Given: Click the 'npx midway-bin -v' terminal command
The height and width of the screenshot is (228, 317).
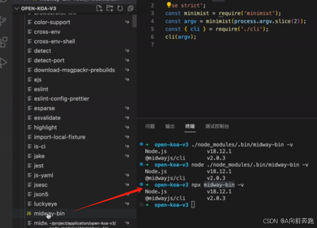Looking at the screenshot, I should (218, 185).
